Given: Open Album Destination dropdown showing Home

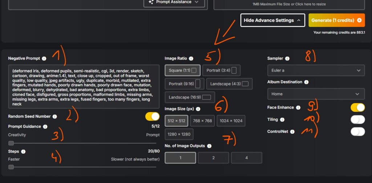Looking at the screenshot, I should pos(316,94).
